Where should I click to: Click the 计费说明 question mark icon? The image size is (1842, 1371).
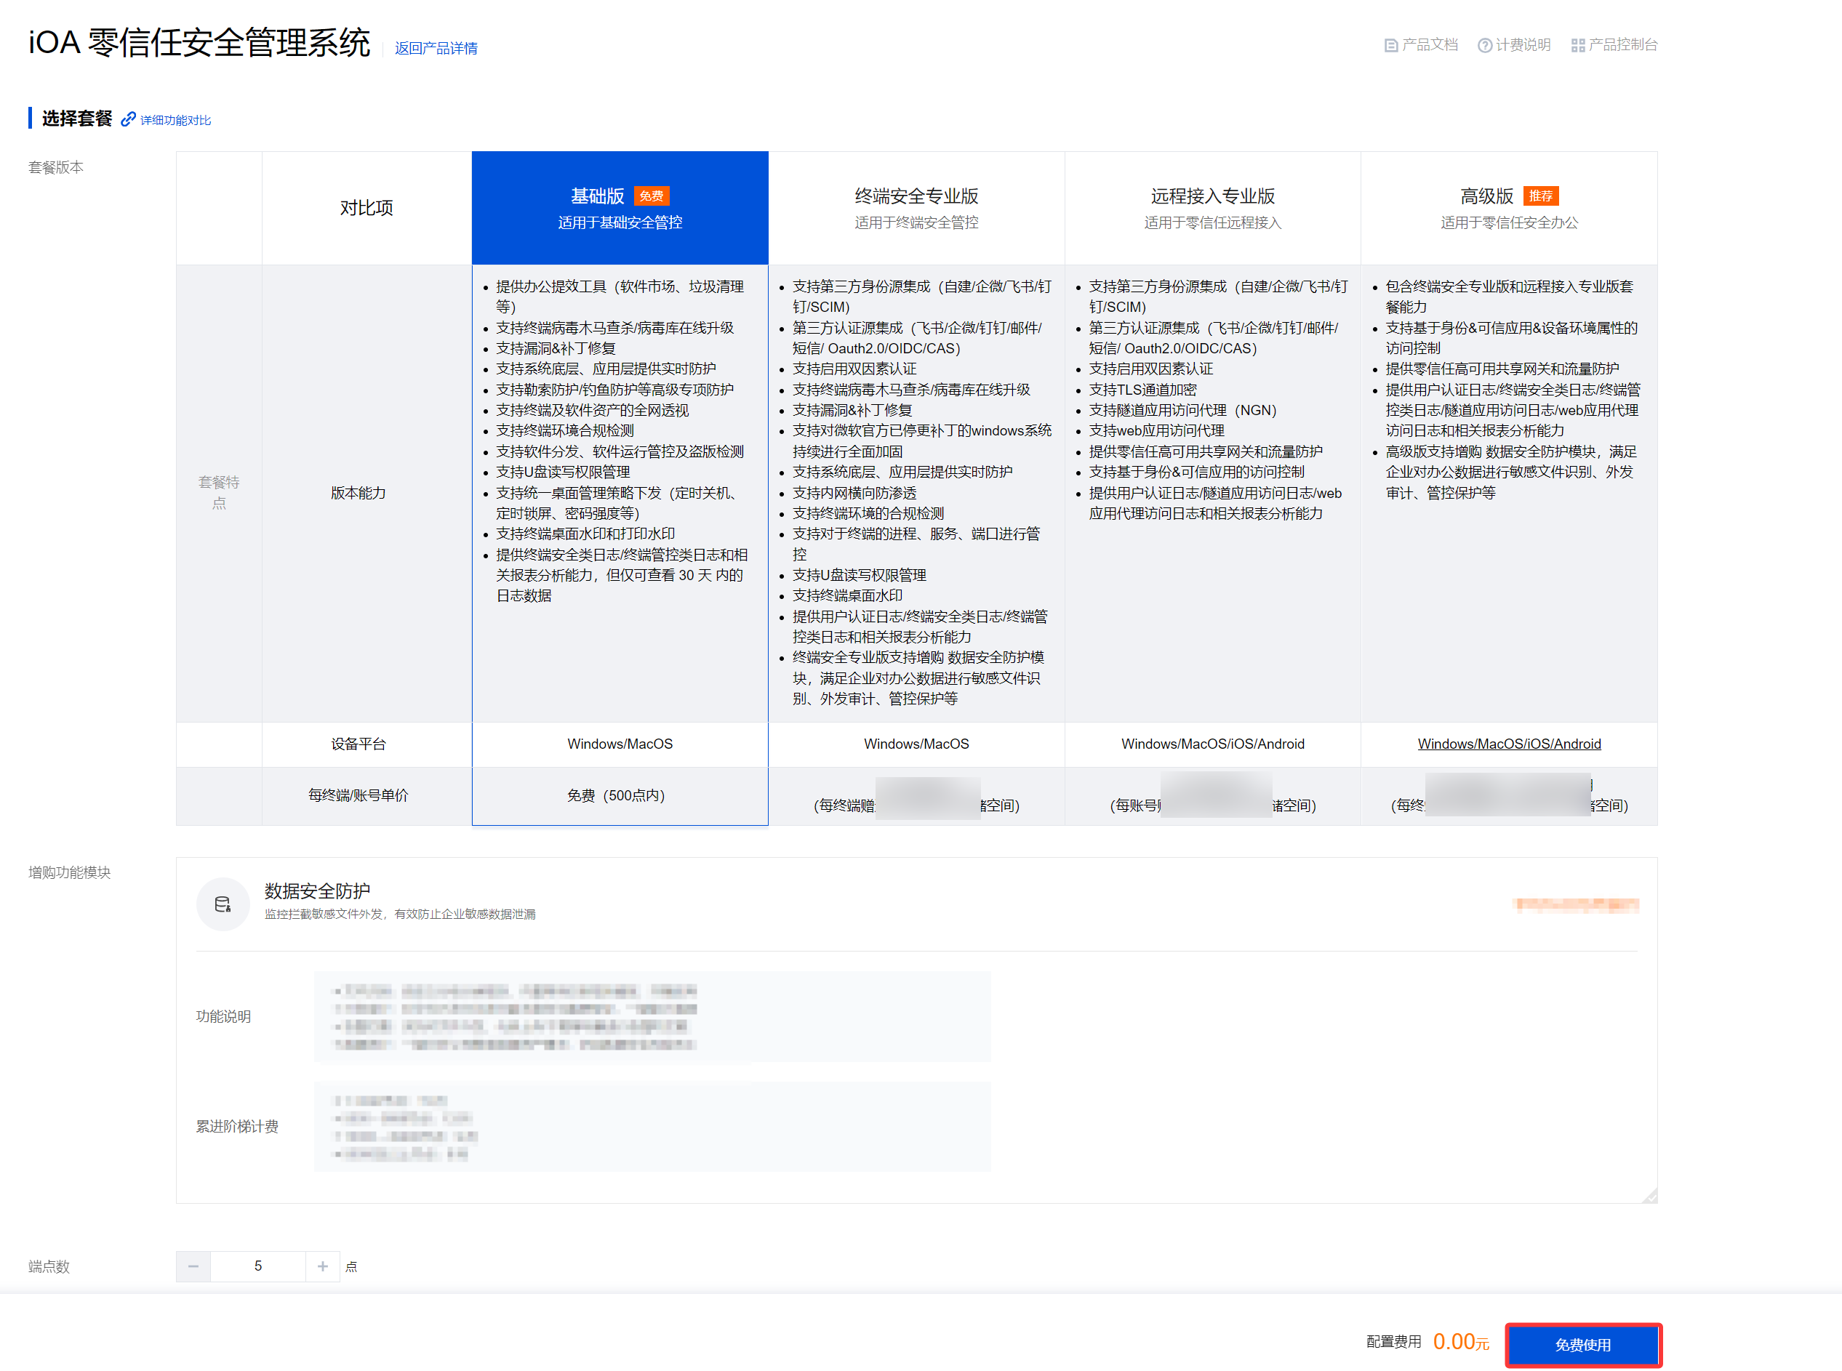(1484, 46)
